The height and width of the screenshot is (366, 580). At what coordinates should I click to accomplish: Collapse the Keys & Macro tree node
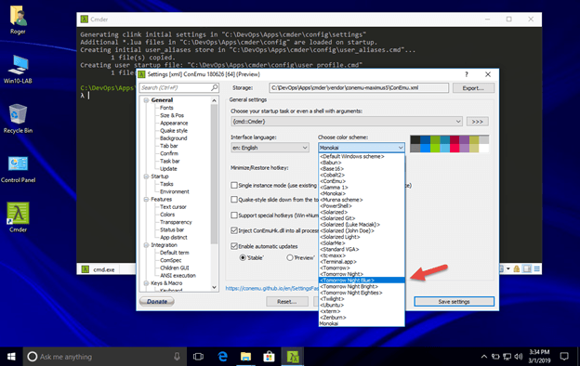point(146,283)
